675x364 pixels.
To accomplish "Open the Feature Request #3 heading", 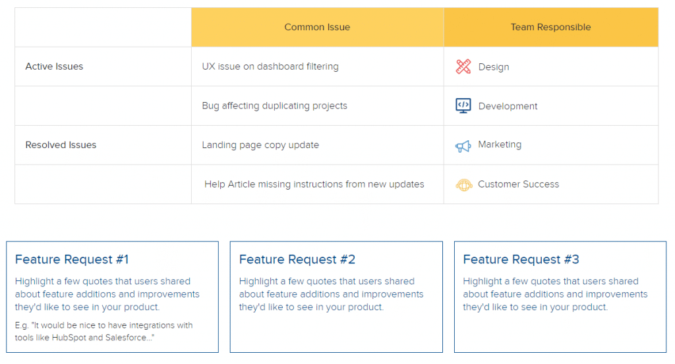I will [521, 259].
